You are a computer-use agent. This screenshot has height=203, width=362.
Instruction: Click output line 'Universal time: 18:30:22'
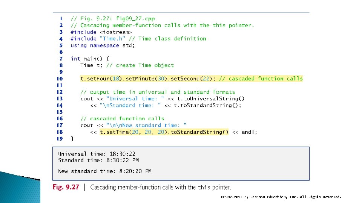[x=97, y=154]
